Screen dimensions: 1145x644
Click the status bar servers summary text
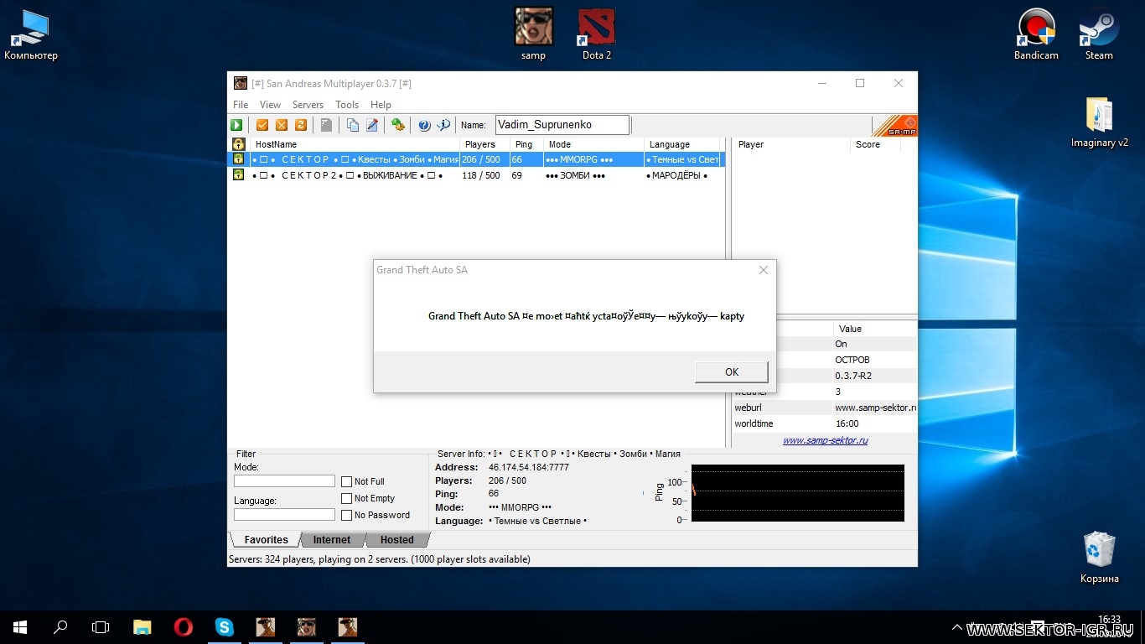380,559
